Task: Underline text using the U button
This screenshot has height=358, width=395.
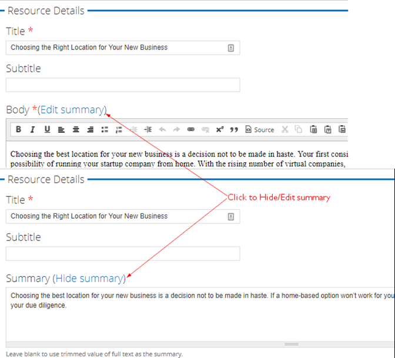Action: (x=47, y=129)
